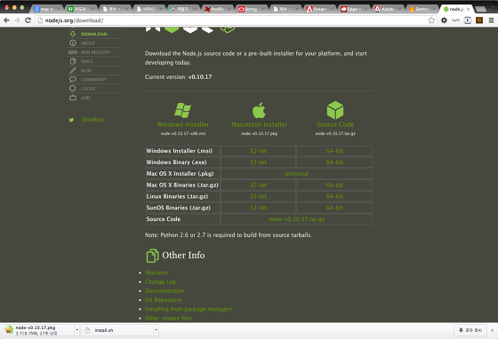498x339 pixels.
Task: Open LOGOS in the sidebar menu
Action: coord(88,89)
